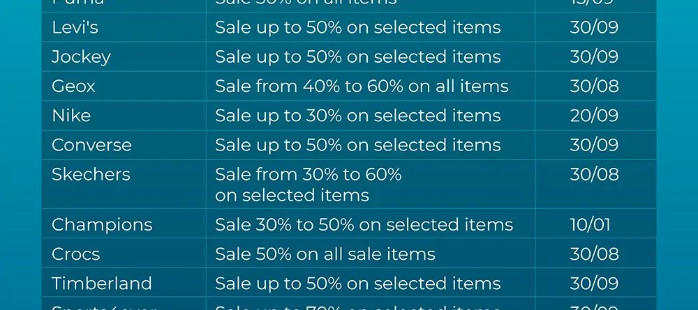Screen dimensions: 698x310
Task: Select the Timberland brand name
Action: [102, 284]
